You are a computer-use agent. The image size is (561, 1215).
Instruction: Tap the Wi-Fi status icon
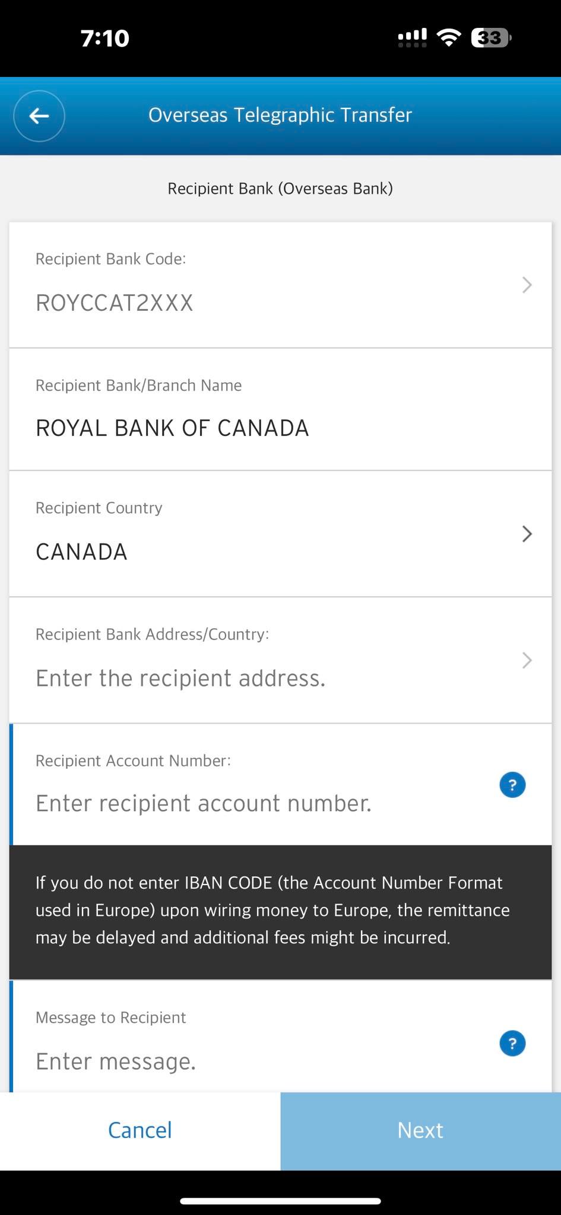point(449,37)
